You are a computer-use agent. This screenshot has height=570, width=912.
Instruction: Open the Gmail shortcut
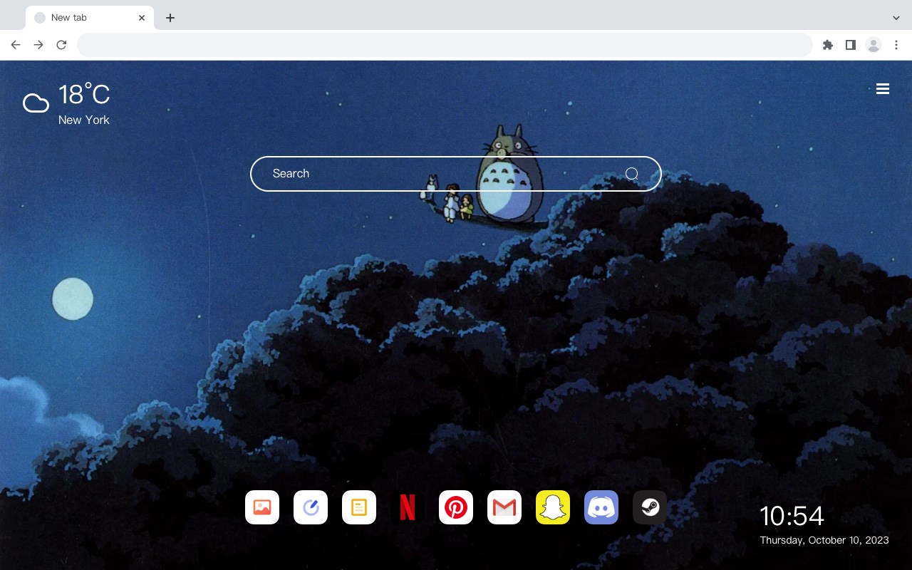click(504, 507)
